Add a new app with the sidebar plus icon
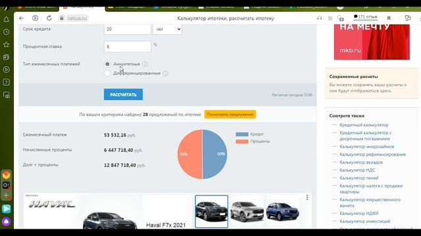This screenshot has width=421, height=236. (6, 195)
